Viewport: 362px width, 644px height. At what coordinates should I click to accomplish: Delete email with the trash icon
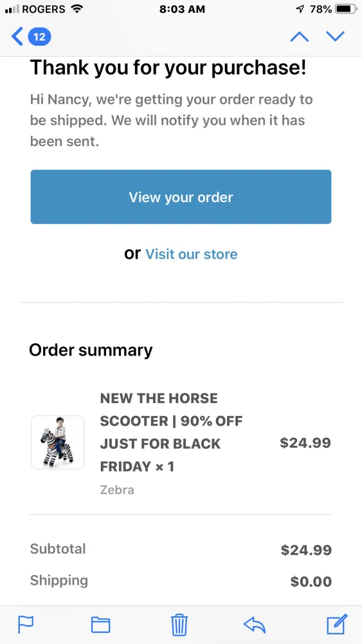(x=179, y=625)
